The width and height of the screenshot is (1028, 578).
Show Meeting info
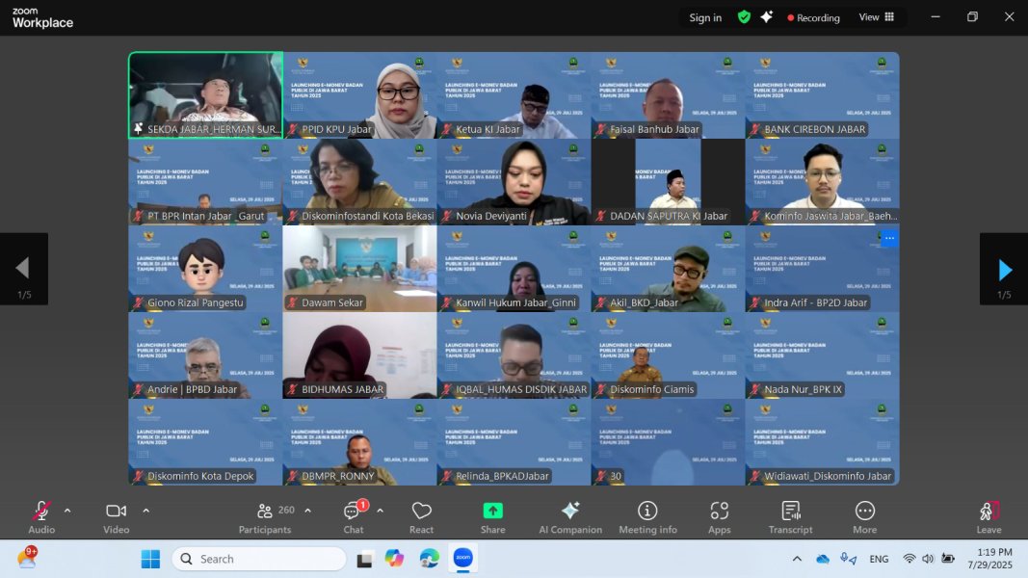(x=647, y=517)
